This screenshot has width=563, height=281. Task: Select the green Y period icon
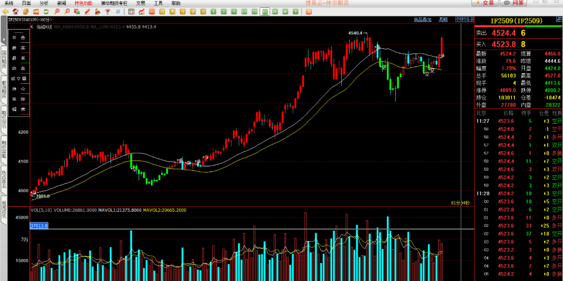(x=296, y=11)
